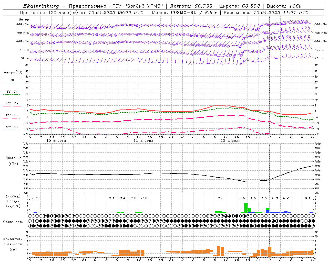The height and width of the screenshot is (262, 328).
Task: Click the Облачность panel label
Action: pos(13,222)
